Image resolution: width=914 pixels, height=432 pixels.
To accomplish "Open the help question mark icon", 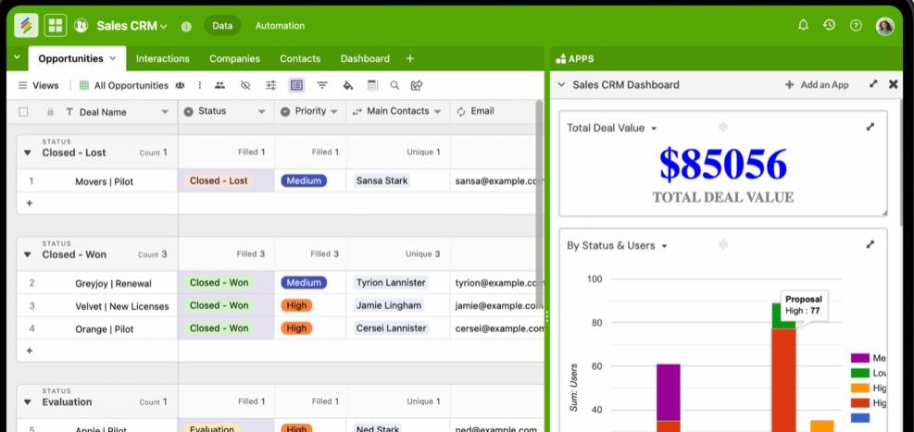I will point(856,26).
